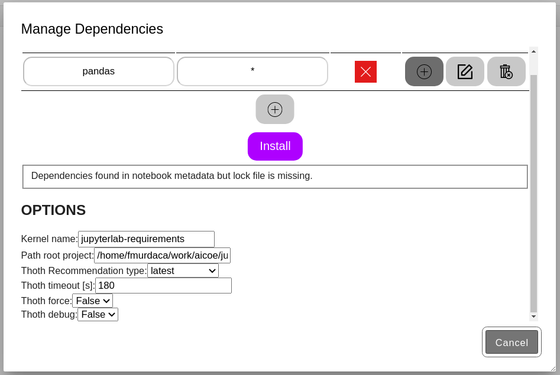Click the scrollbar up arrow
The width and height of the screenshot is (560, 375).
(533, 51)
